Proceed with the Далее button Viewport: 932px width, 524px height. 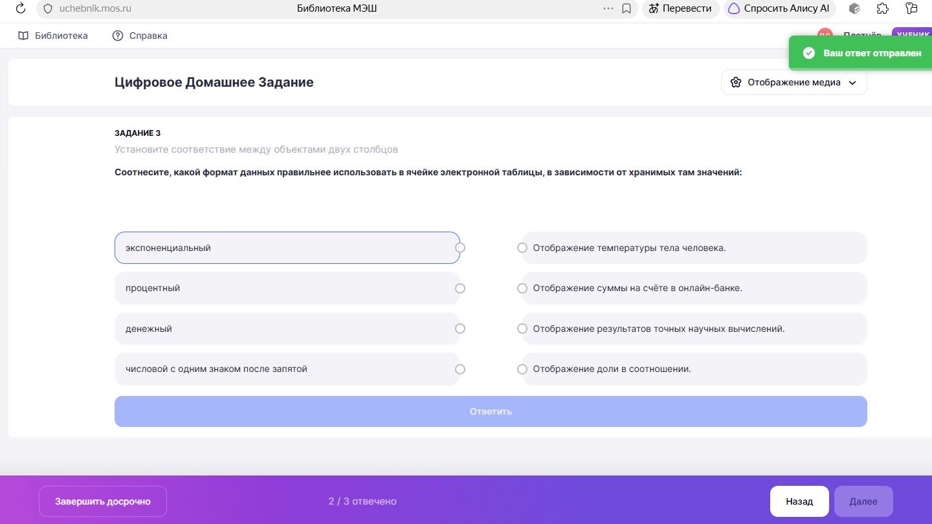863,501
